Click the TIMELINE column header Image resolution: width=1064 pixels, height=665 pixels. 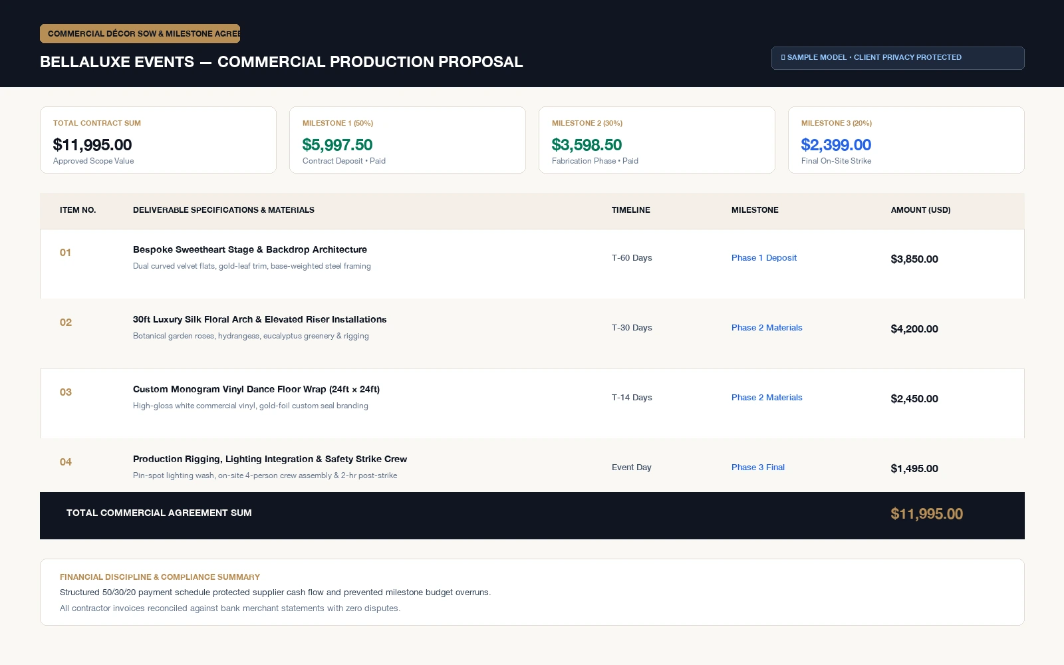pos(631,210)
